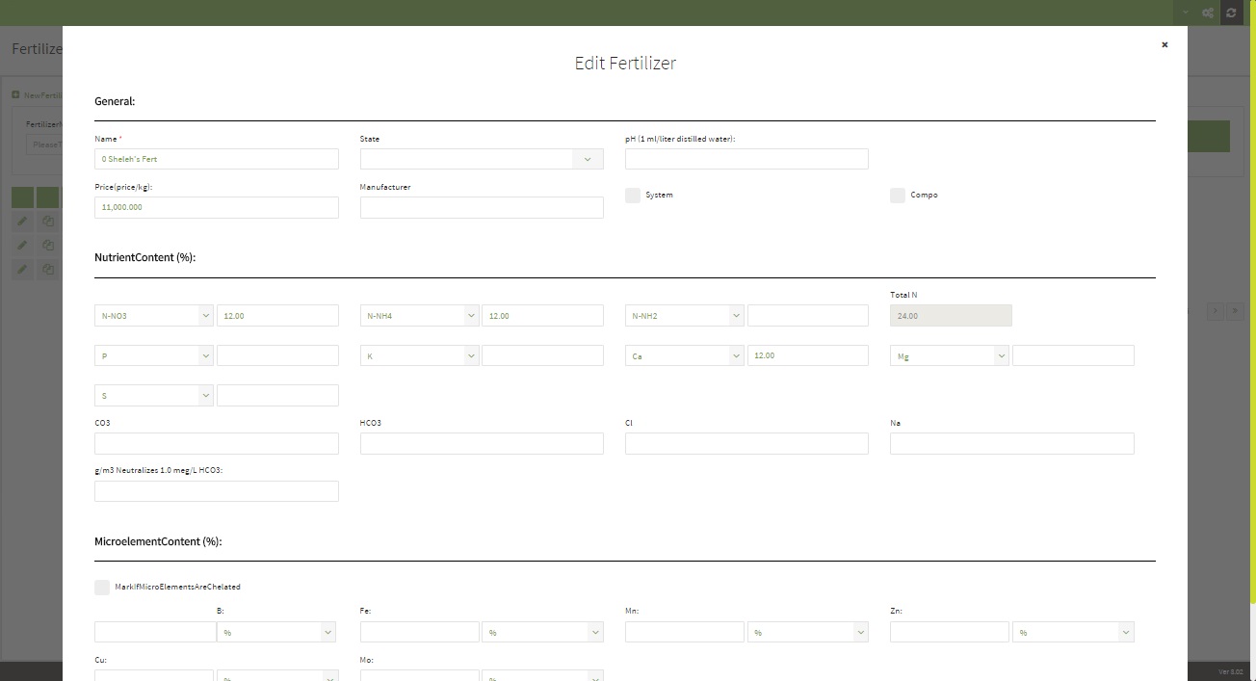Toggle the System checkbox
The image size is (1256, 681).
coord(633,196)
